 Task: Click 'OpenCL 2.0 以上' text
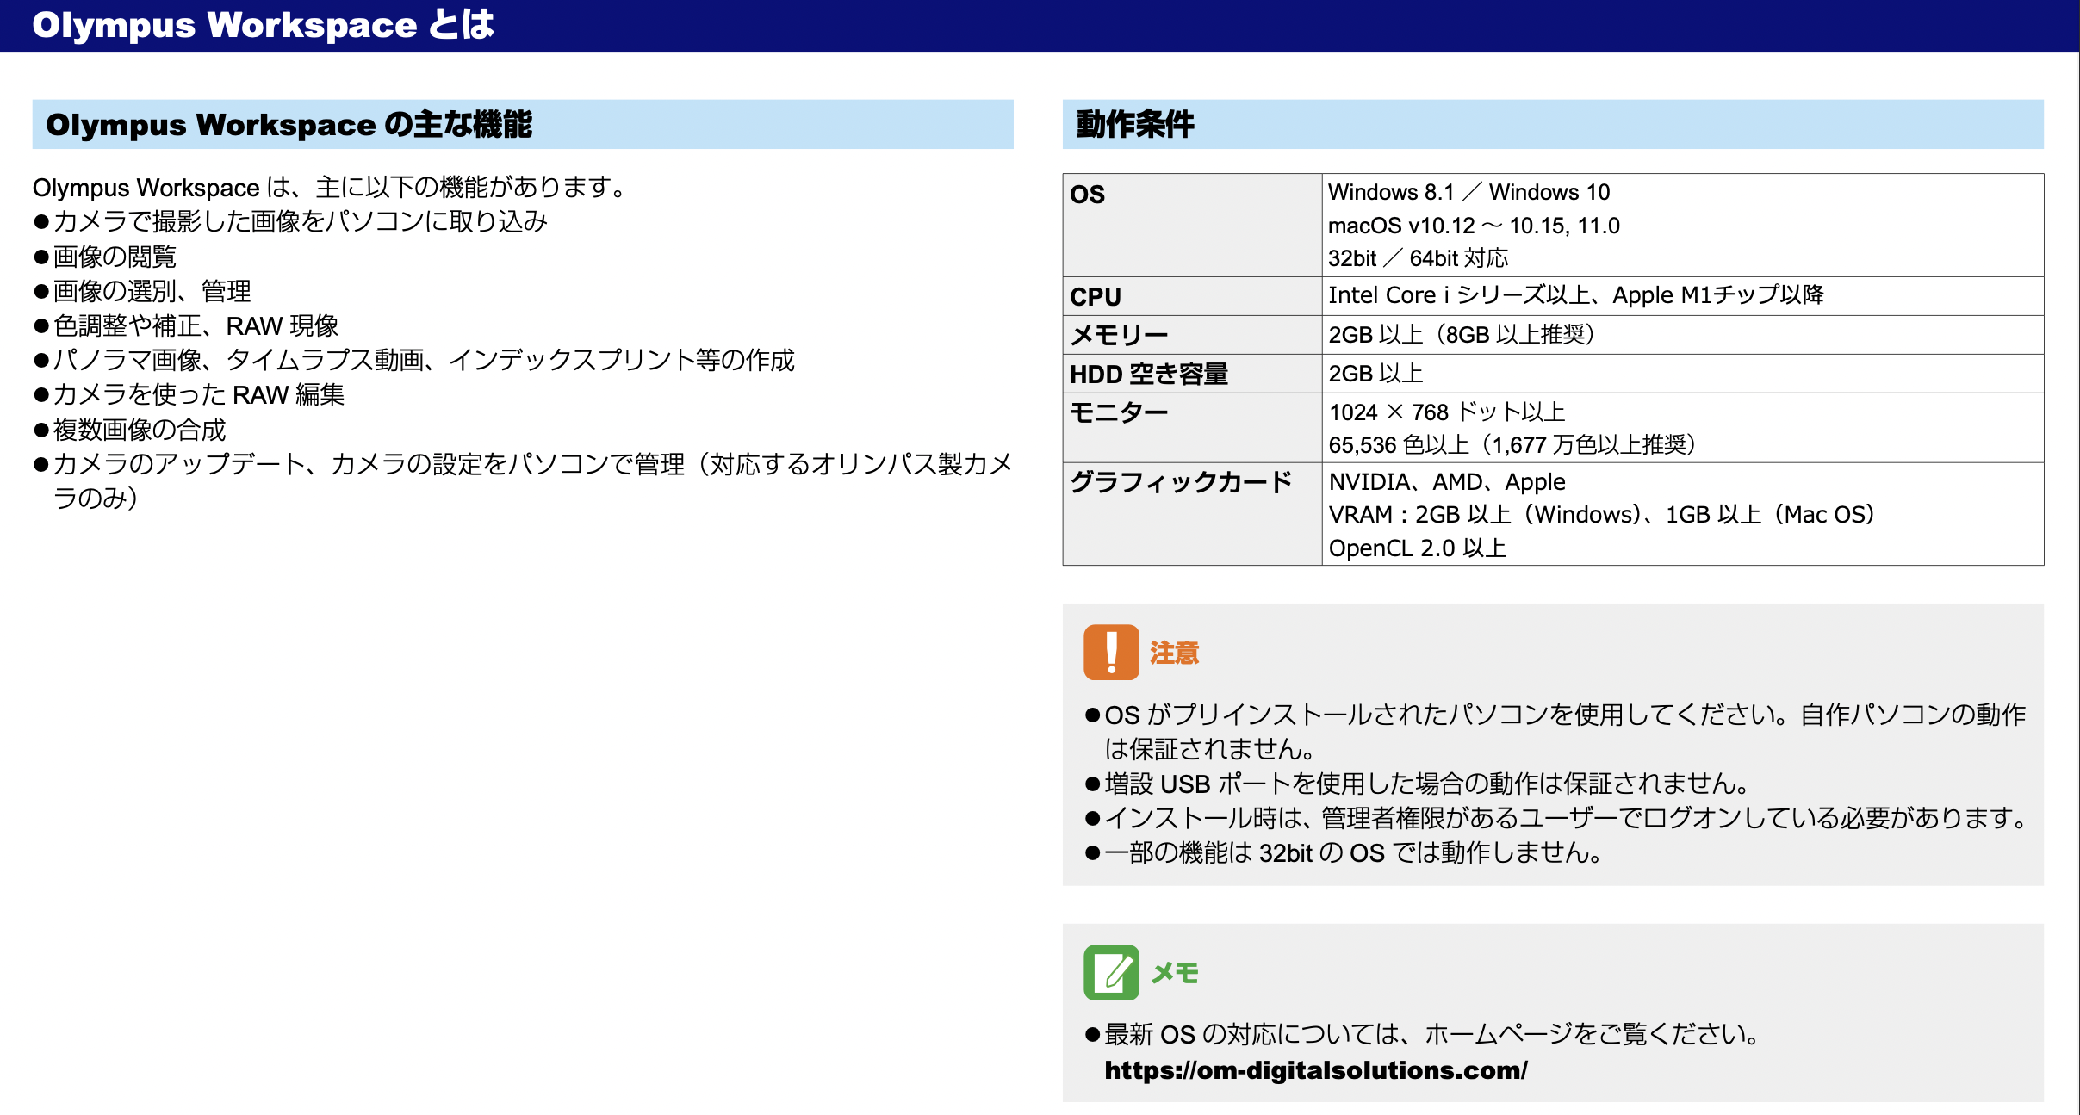tap(1418, 548)
